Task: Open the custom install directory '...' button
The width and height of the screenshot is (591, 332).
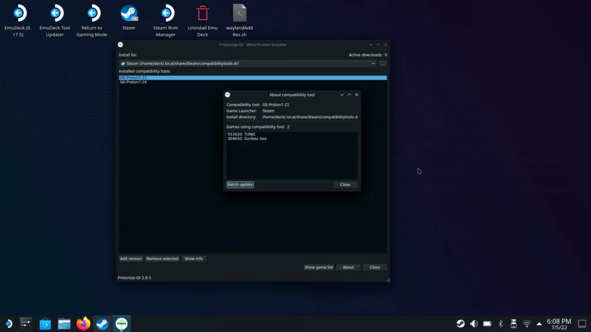Action: (x=383, y=63)
